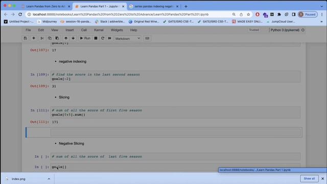Select the Slicing markdown bullet text
327x184 pixels.
coord(64,97)
